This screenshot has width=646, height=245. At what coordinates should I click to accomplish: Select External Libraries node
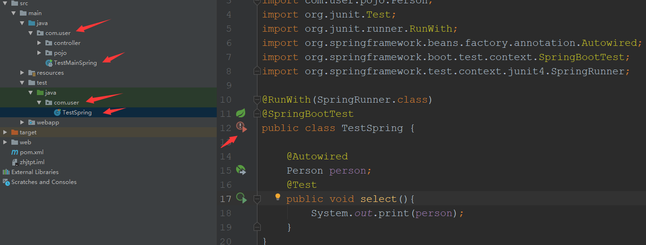(35, 172)
